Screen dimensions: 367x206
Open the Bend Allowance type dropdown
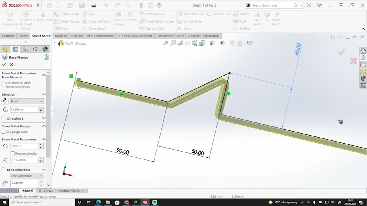[x=26, y=176]
